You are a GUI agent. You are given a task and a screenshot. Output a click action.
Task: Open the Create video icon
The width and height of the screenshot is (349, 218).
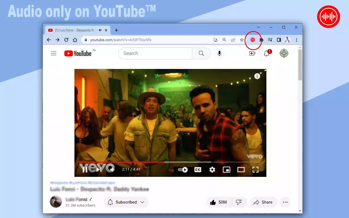(252, 53)
